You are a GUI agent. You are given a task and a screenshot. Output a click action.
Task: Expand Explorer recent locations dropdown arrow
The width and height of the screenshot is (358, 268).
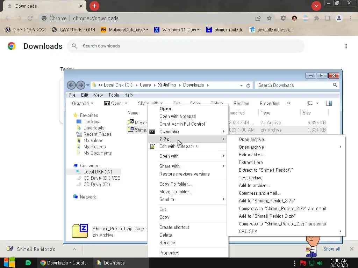pos(88,85)
